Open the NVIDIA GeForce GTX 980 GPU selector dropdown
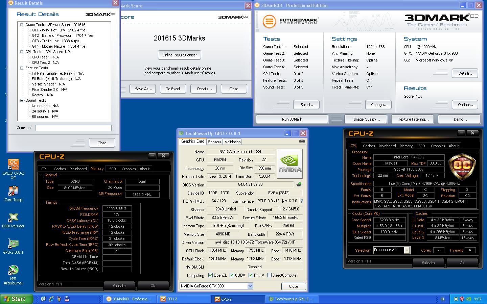The width and height of the screenshot is (487, 304). tap(250, 286)
